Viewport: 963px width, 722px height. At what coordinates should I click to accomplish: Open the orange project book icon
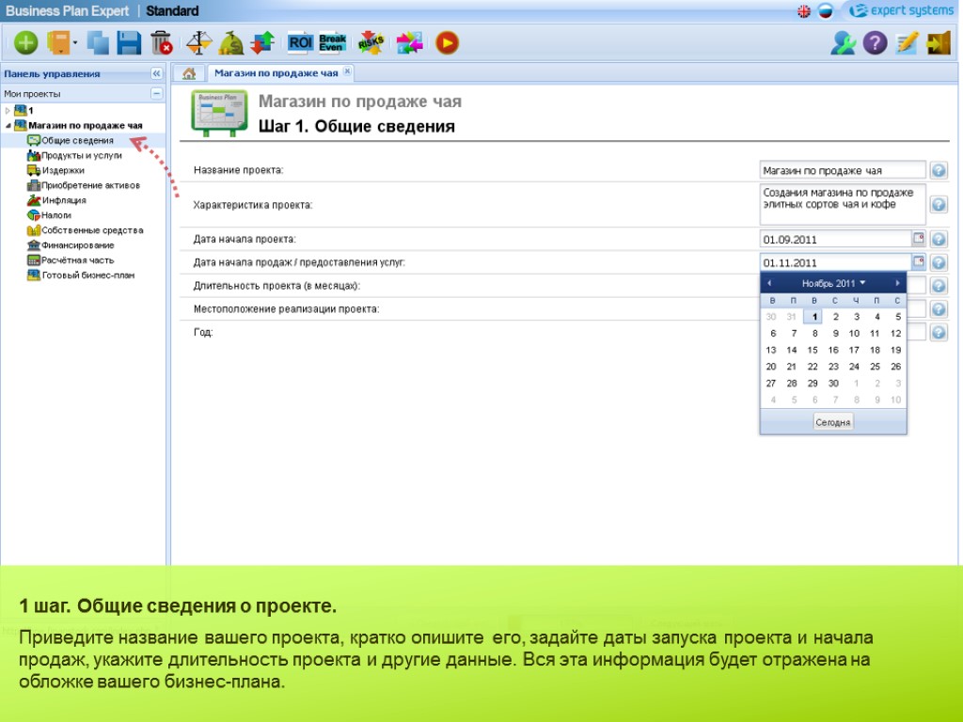pyautogui.click(x=59, y=43)
